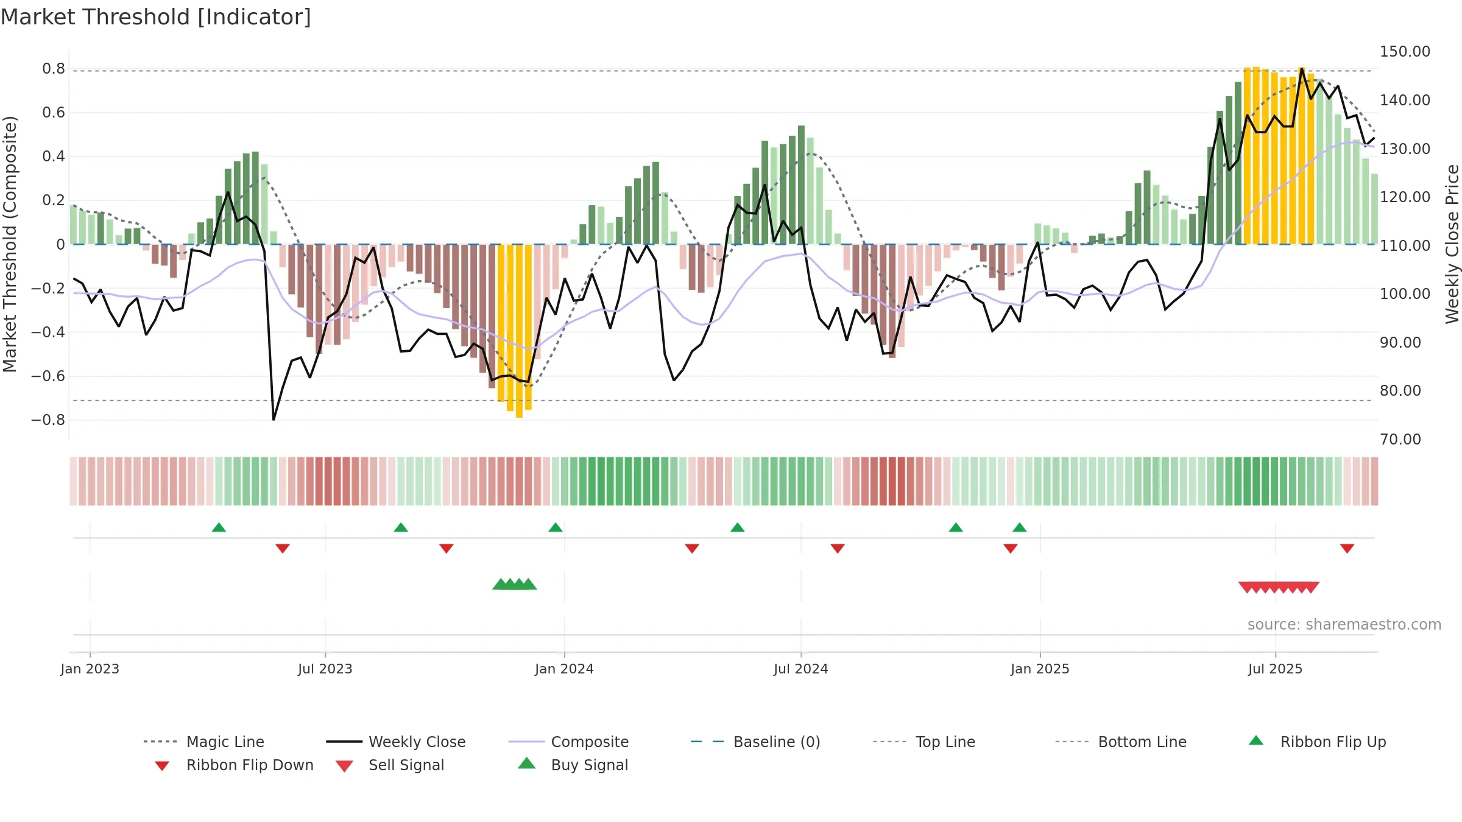Click the 140.00 price tick label

(1405, 100)
